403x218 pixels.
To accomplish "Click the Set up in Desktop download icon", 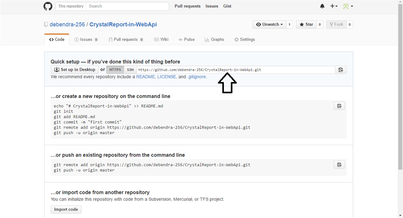I will tap(57, 70).
